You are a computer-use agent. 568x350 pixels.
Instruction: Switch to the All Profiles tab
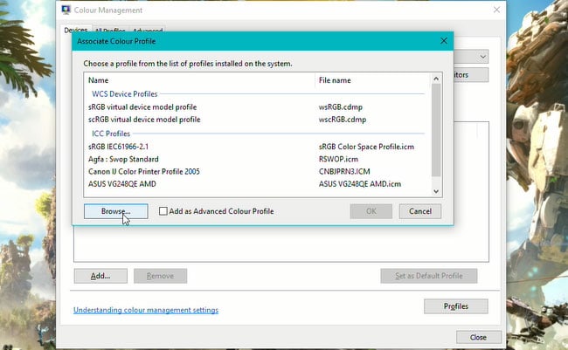(x=110, y=31)
